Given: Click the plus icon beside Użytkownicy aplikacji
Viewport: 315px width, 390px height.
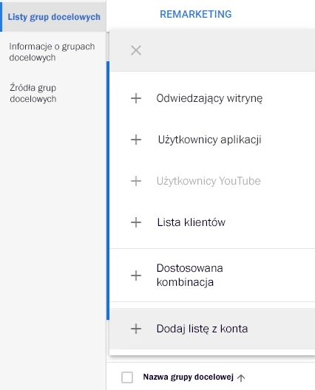Looking at the screenshot, I should (x=136, y=140).
